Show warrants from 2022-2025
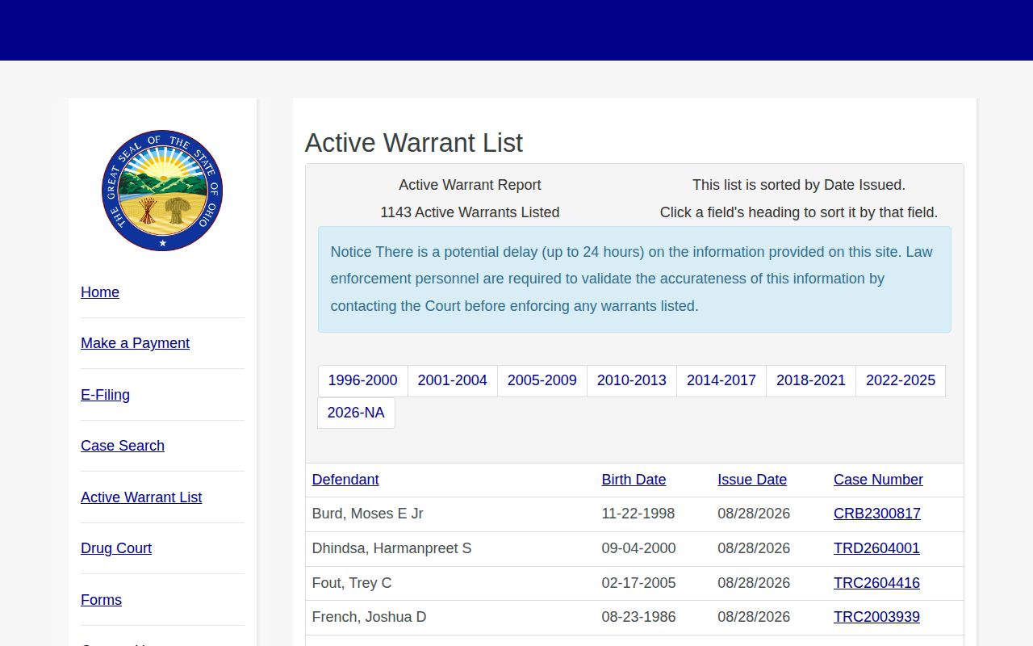 tap(901, 380)
